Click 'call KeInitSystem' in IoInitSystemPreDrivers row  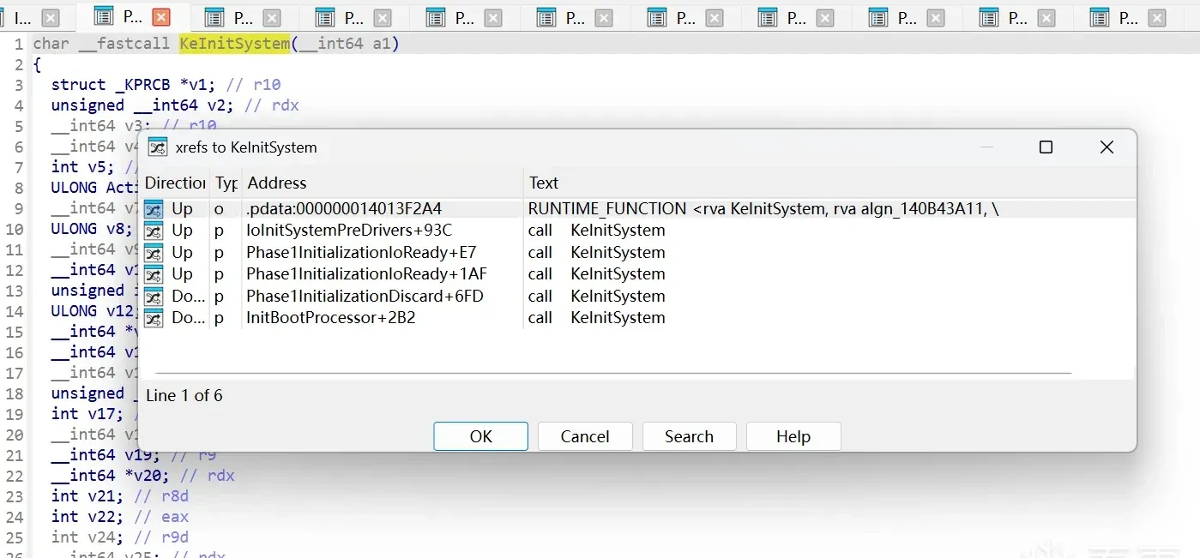click(597, 231)
